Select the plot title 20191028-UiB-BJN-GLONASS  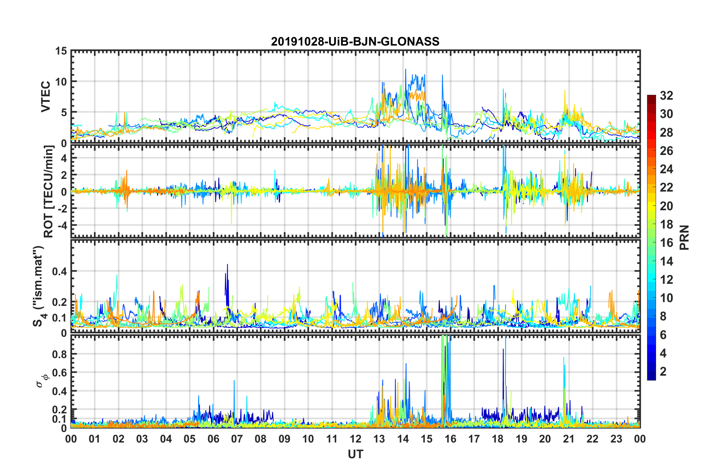coord(355,41)
